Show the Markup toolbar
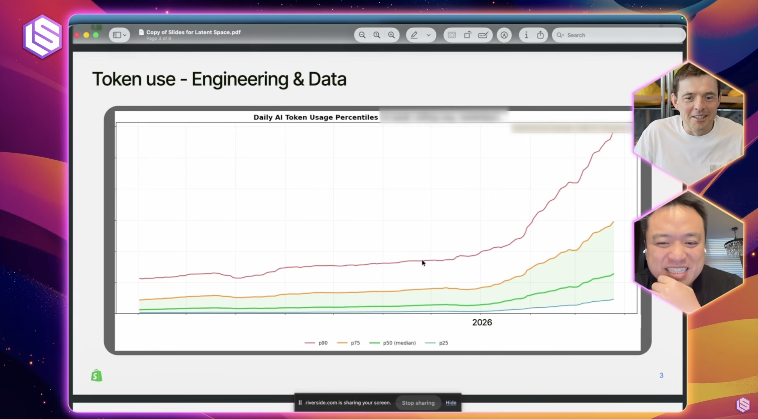Screen dimensions: 758x419 tap(504, 35)
